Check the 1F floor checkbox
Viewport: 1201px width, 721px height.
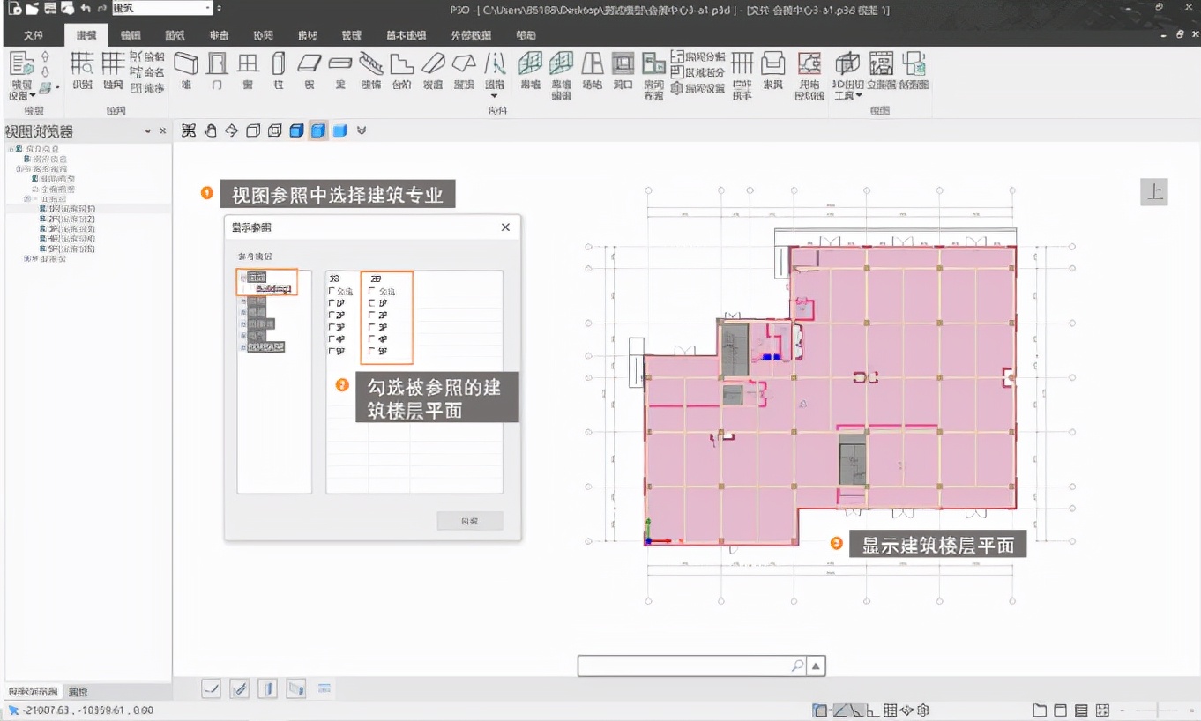[371, 302]
